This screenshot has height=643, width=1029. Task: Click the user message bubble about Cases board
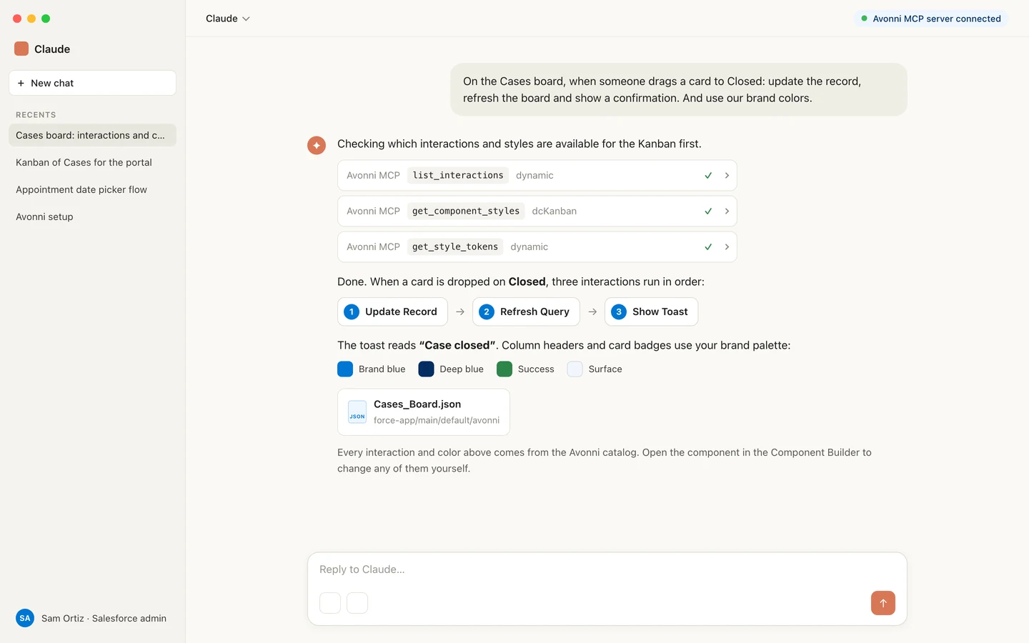pyautogui.click(x=679, y=89)
